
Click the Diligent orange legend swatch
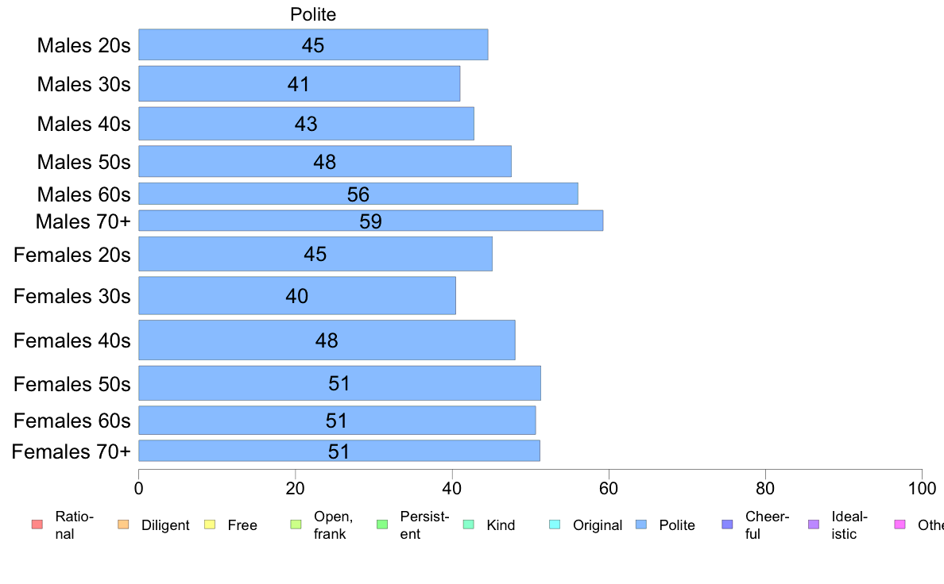pos(123,524)
